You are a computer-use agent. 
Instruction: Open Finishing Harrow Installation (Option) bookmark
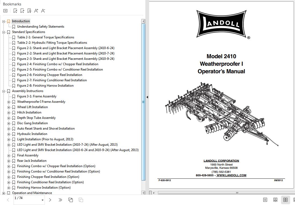pos(44,188)
